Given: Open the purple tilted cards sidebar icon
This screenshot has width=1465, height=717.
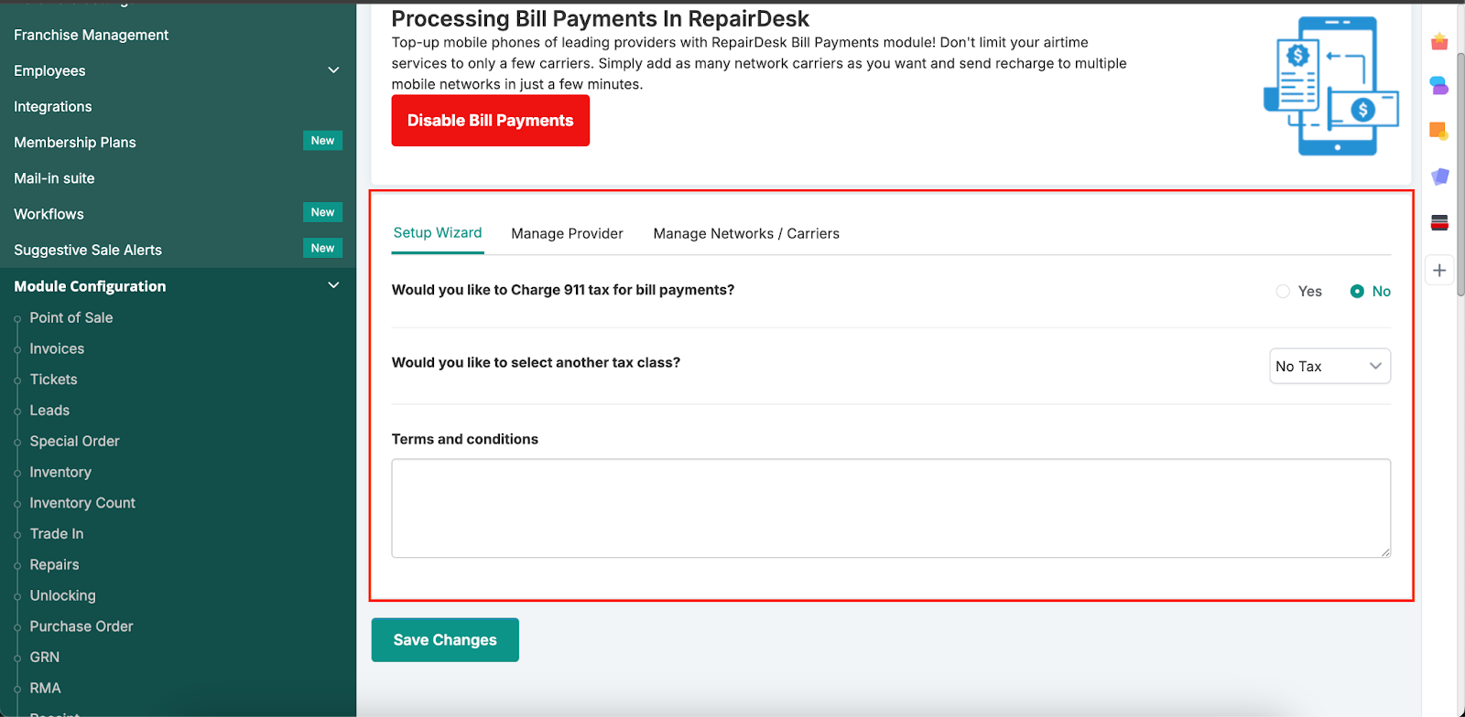Looking at the screenshot, I should pyautogui.click(x=1439, y=177).
